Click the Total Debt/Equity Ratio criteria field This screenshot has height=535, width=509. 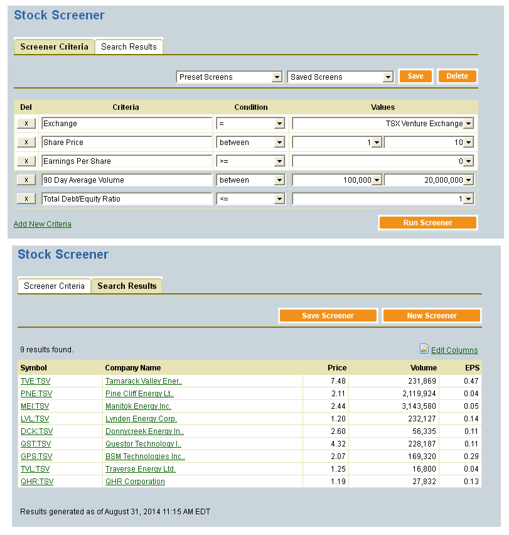[x=127, y=198]
